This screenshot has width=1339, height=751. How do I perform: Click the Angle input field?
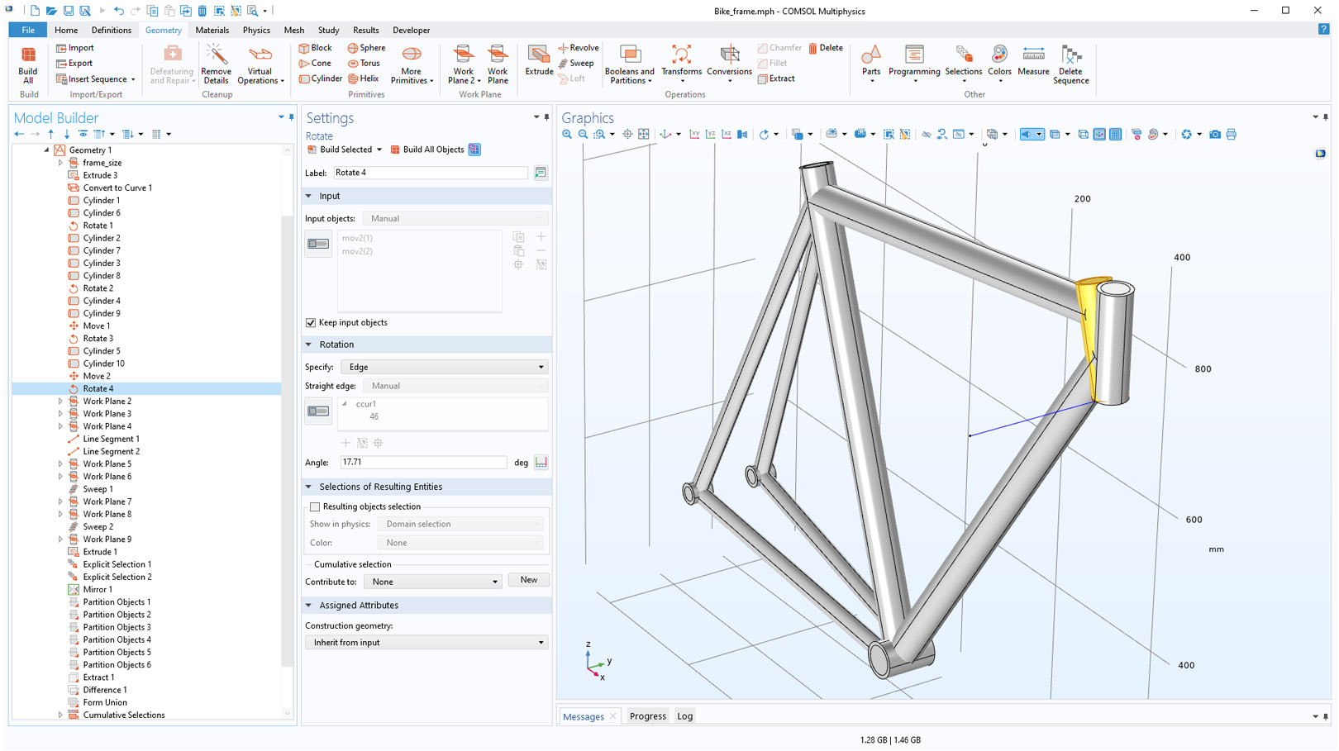click(423, 463)
